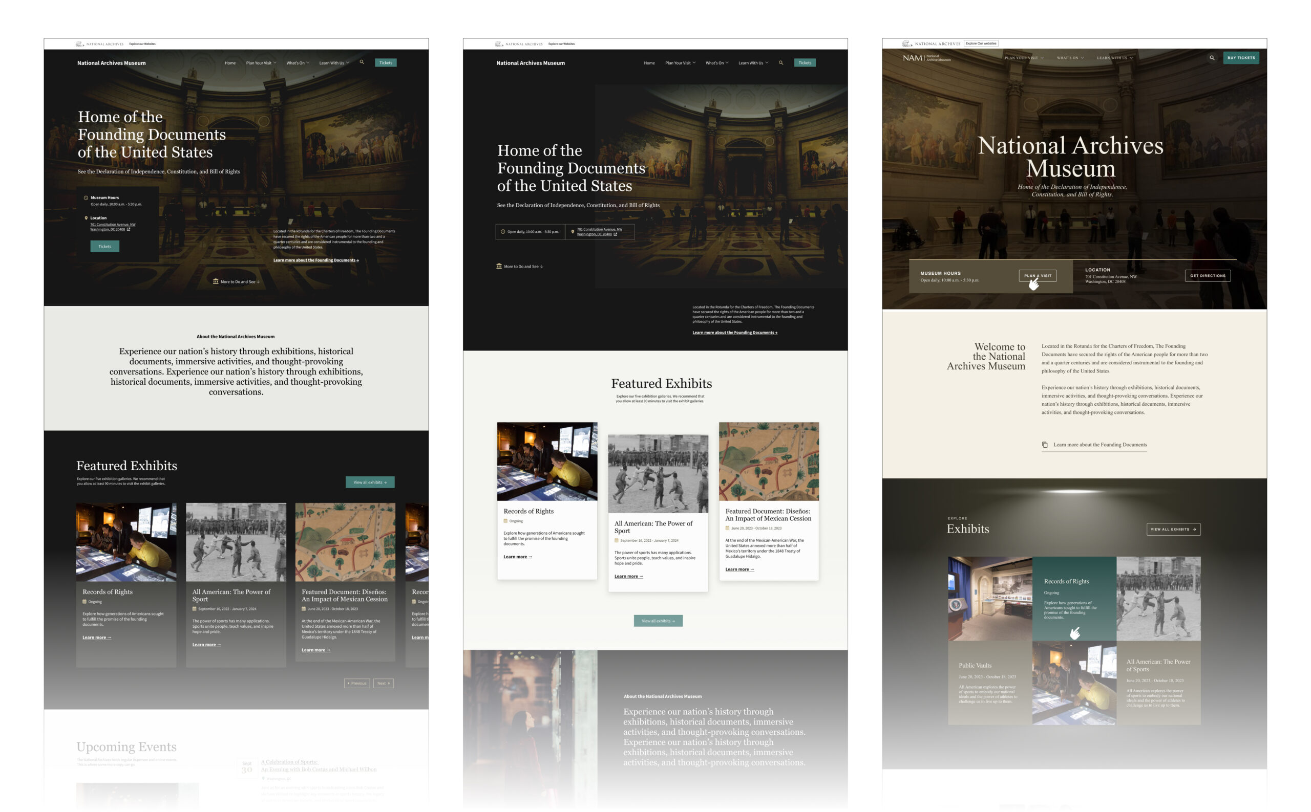Click the map pin icon beside Location
This screenshot has height=812, width=1311.
click(86, 218)
